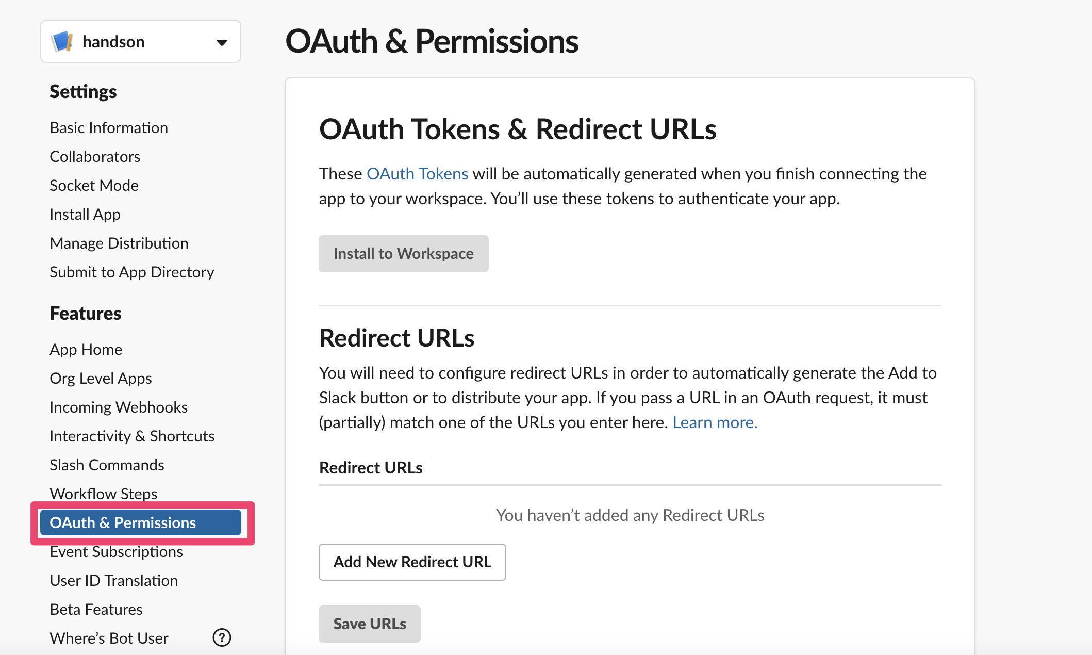This screenshot has height=655, width=1092.
Task: Select Install App in sidebar
Action: tap(85, 214)
